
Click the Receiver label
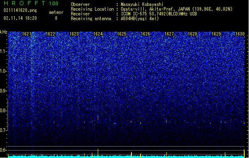80,14
